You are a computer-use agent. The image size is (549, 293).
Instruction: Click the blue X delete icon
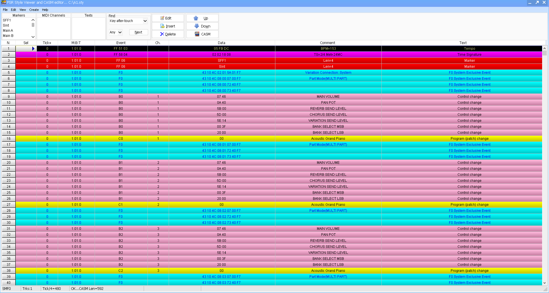162,34
